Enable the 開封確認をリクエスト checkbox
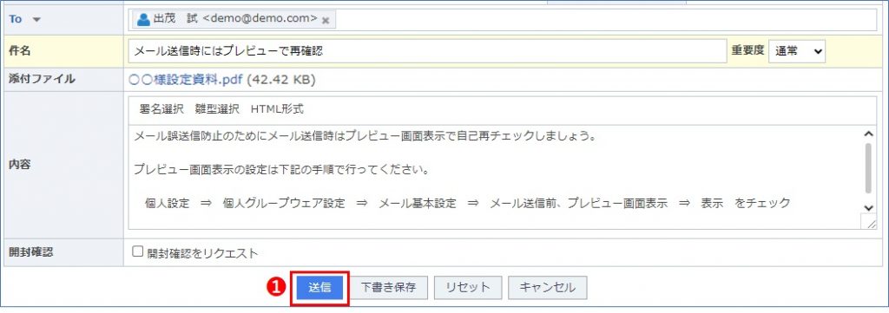The height and width of the screenshot is (313, 889). coord(137,251)
